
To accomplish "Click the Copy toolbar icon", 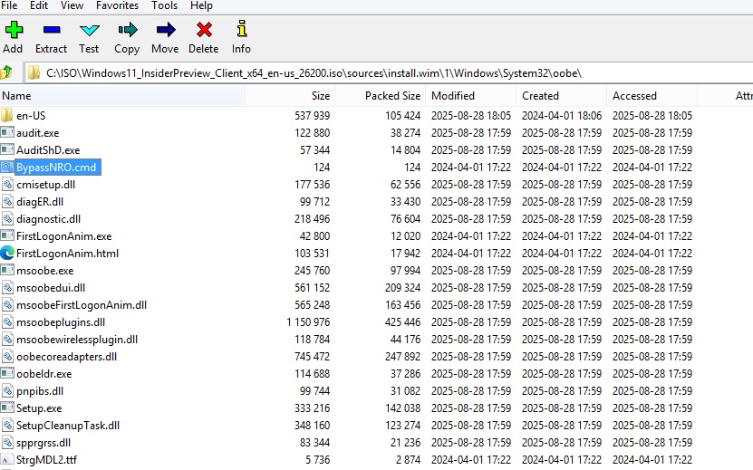I will point(127,30).
